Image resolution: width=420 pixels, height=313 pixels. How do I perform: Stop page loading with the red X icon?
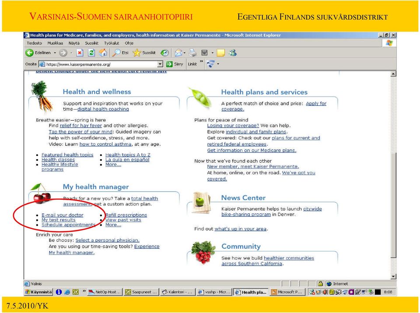pyautogui.click(x=80, y=53)
